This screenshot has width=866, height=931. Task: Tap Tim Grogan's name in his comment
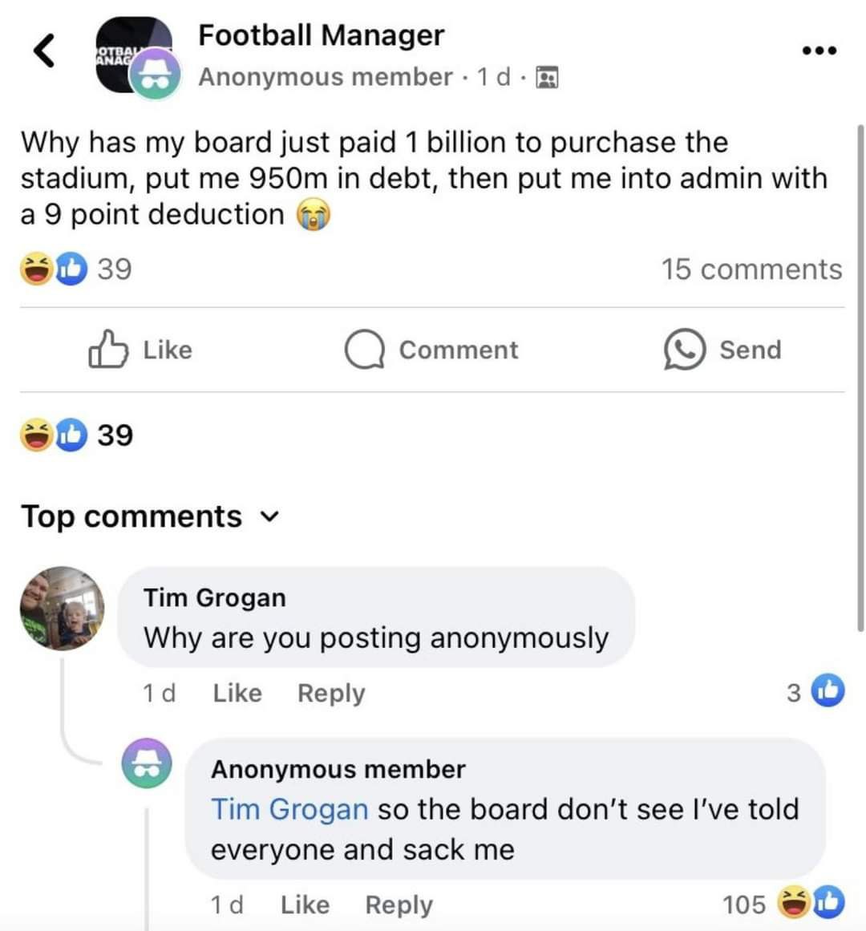[214, 597]
